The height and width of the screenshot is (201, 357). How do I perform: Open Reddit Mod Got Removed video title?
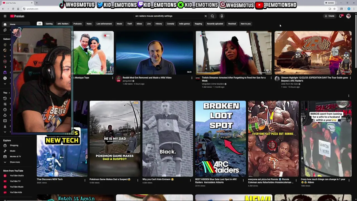click(x=147, y=78)
